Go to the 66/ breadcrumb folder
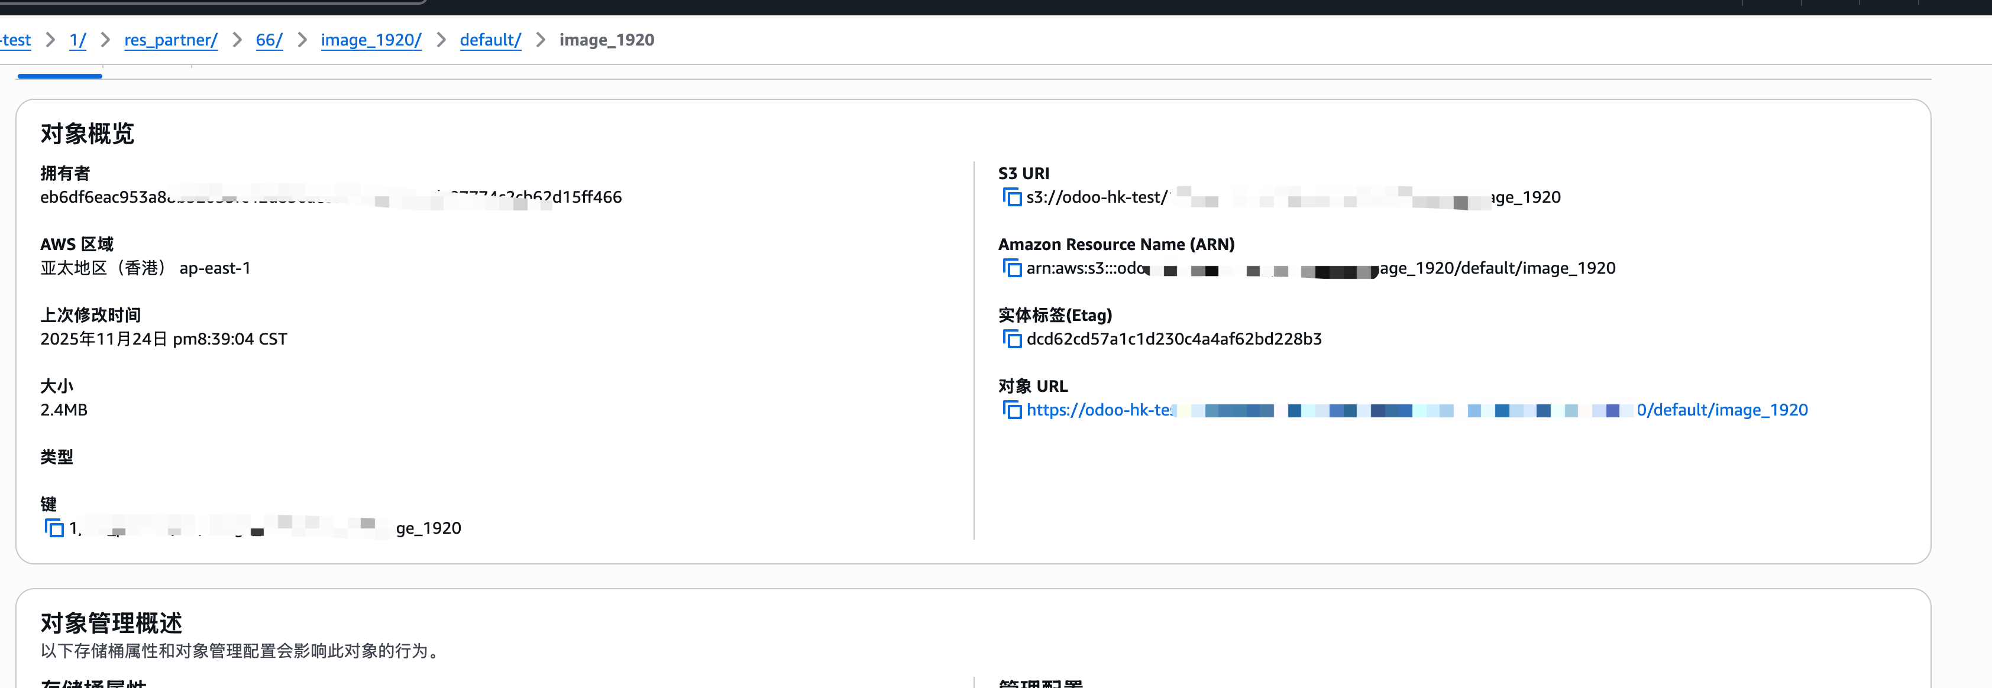Screen dimensions: 1992x688 point(269,40)
